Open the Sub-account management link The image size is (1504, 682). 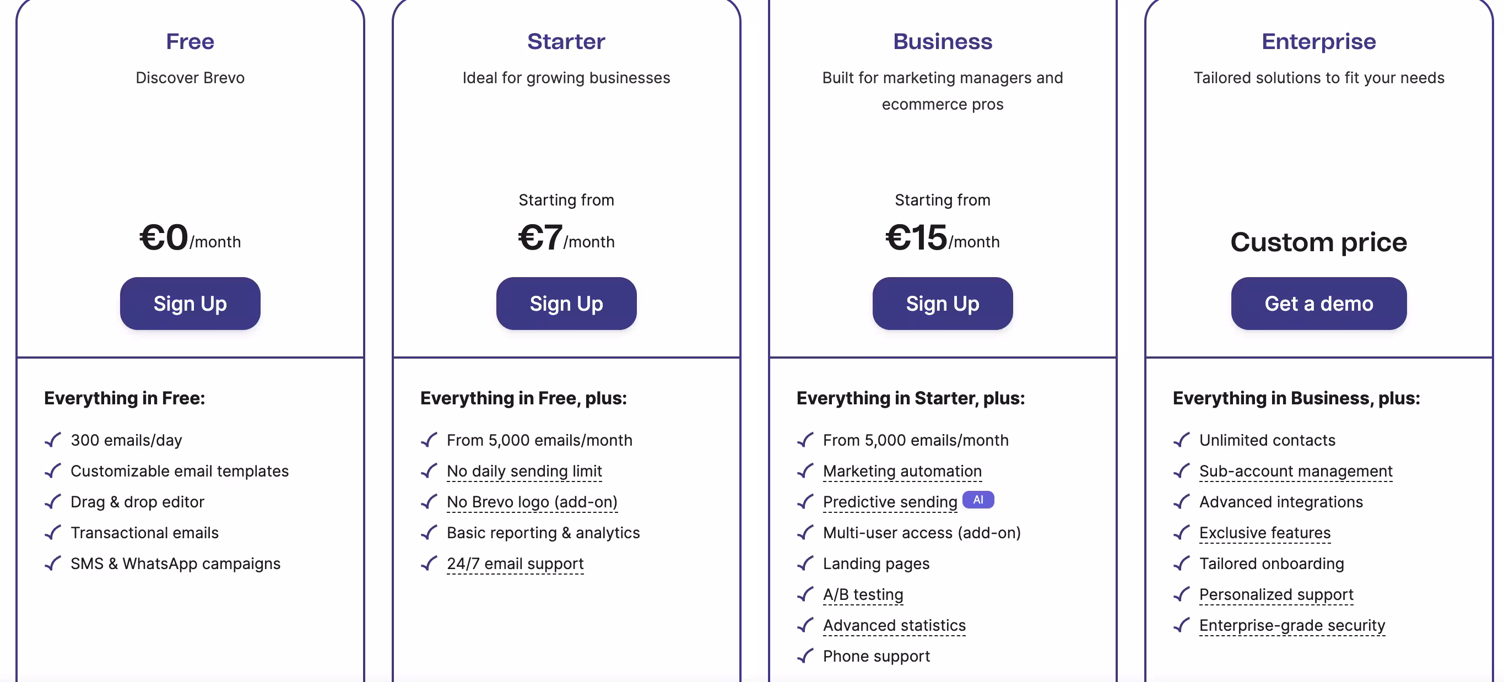point(1295,471)
